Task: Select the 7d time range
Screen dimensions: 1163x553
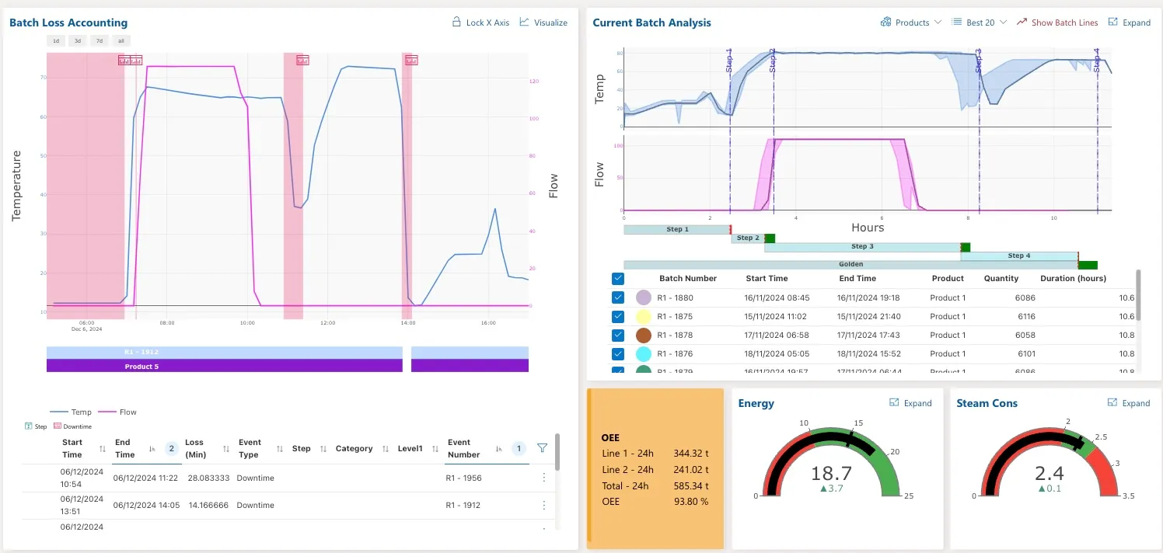Action: click(100, 40)
